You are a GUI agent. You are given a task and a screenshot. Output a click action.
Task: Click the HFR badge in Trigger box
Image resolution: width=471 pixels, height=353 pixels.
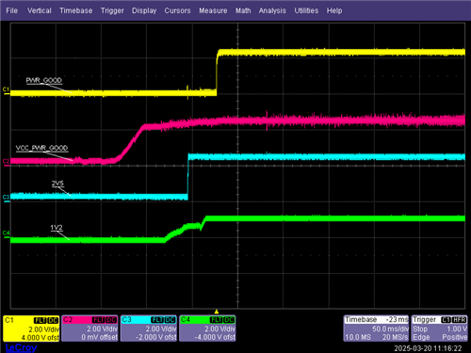click(x=459, y=320)
